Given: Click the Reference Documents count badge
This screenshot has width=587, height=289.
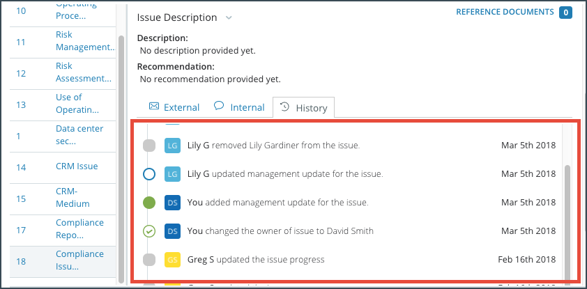Looking at the screenshot, I should 565,13.
